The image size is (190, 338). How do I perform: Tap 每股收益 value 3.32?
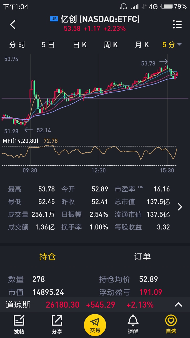163,227
